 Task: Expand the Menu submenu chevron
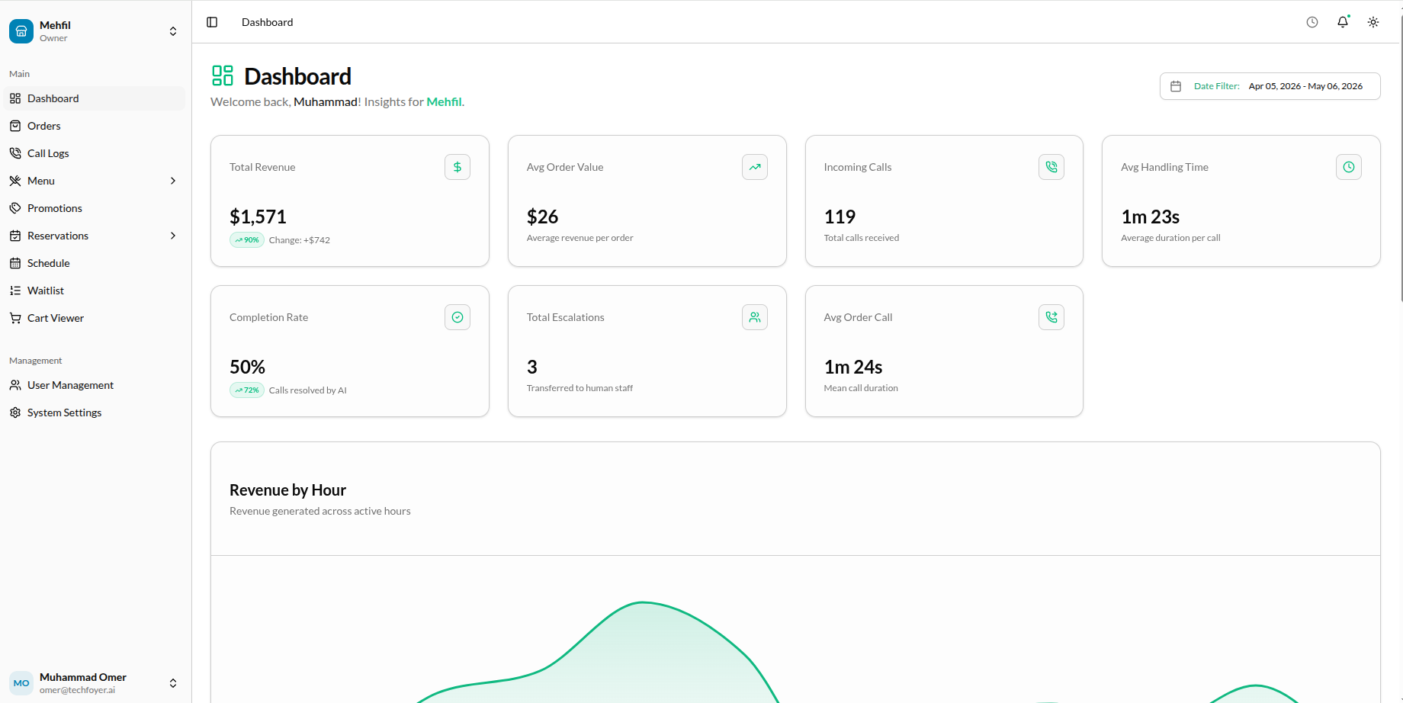point(173,181)
